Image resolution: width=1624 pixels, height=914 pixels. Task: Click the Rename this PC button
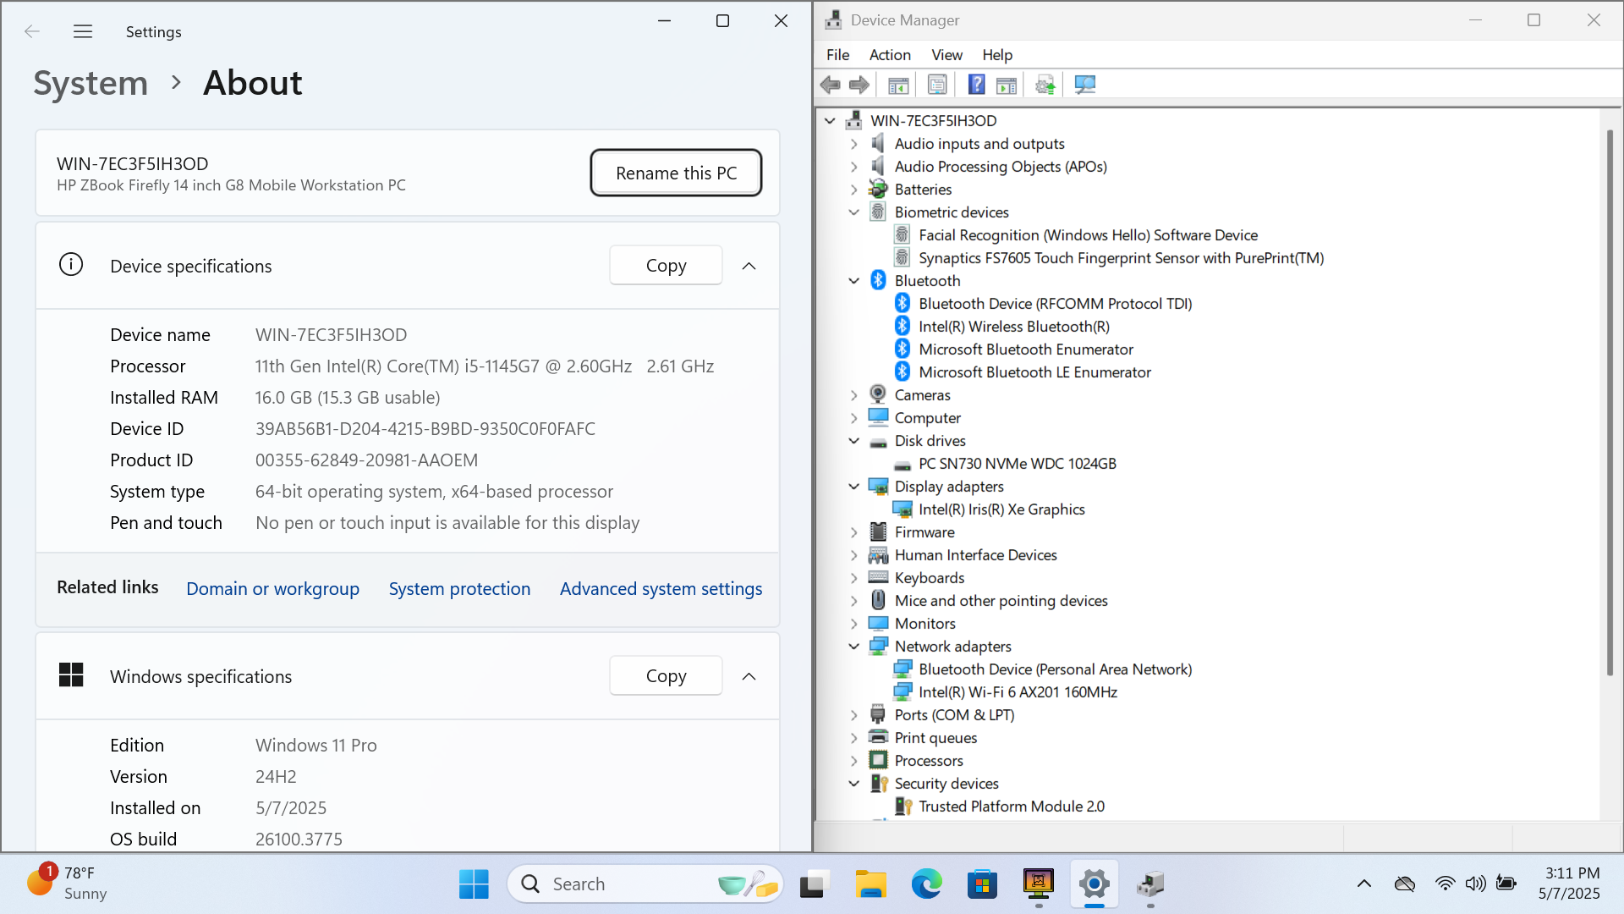676,173
